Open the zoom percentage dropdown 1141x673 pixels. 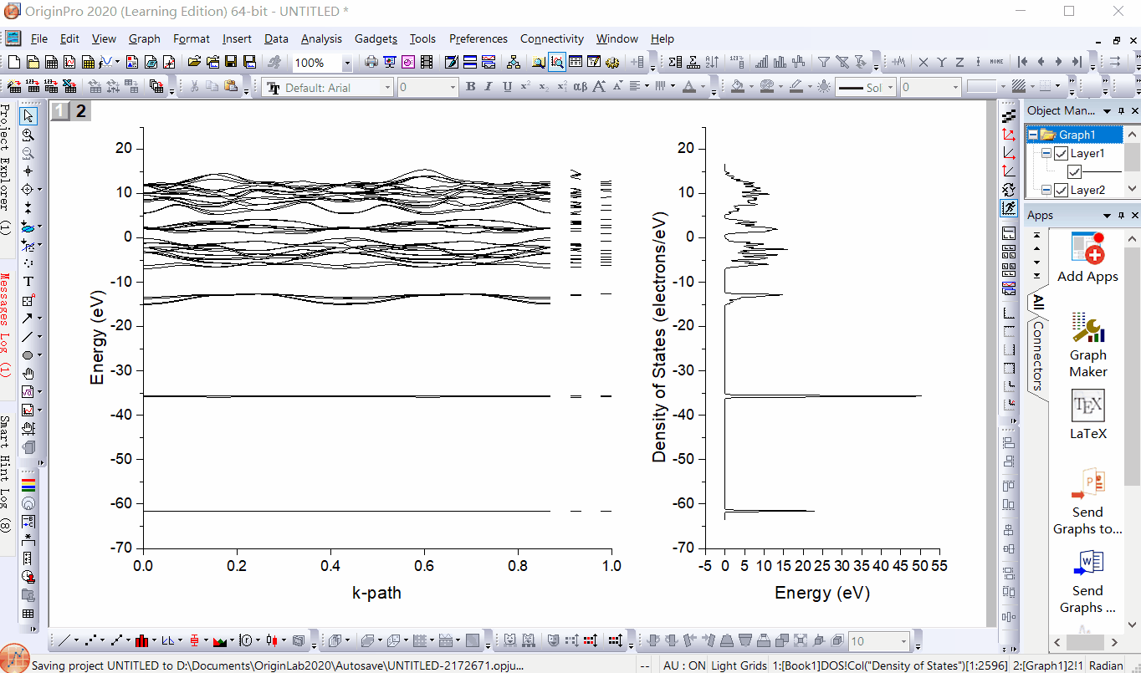click(347, 63)
